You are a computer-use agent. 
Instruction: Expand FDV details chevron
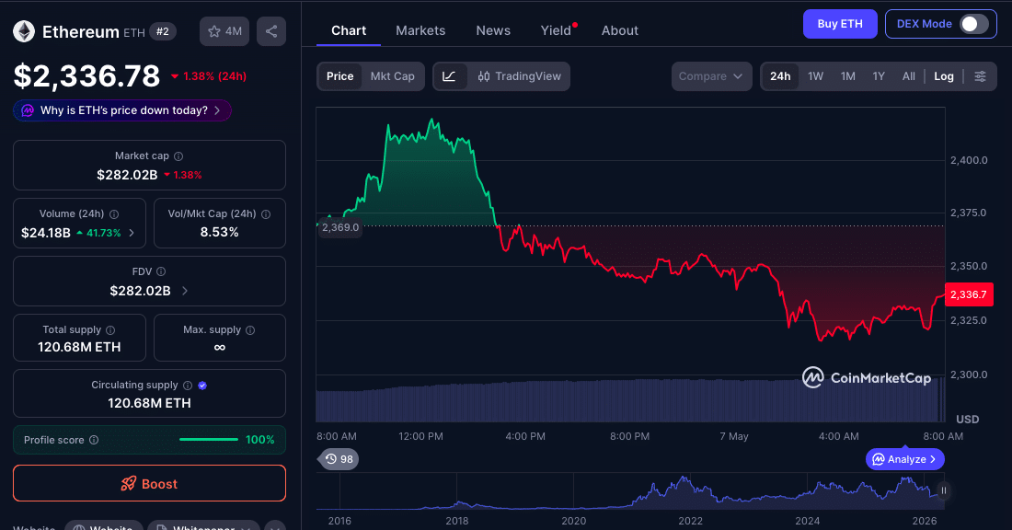pos(185,291)
